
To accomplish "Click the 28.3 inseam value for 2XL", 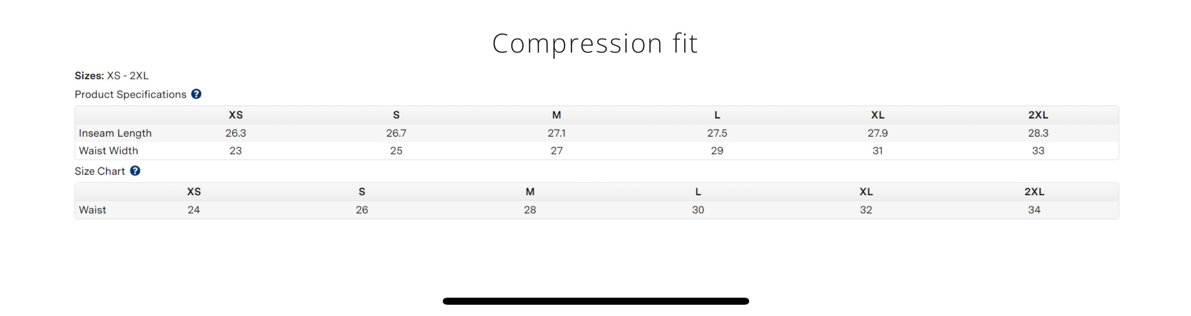I will coord(1038,133).
